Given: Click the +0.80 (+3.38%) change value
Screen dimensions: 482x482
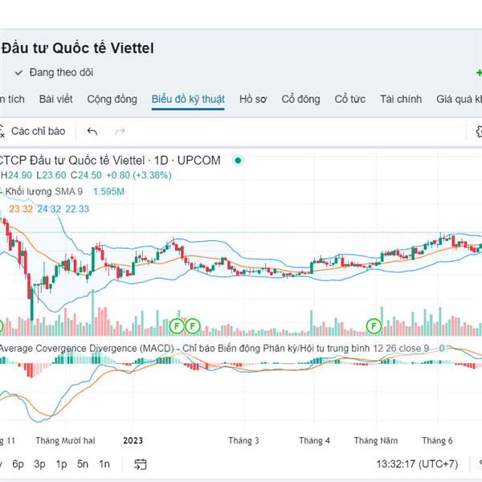Looking at the screenshot, I should 139,175.
